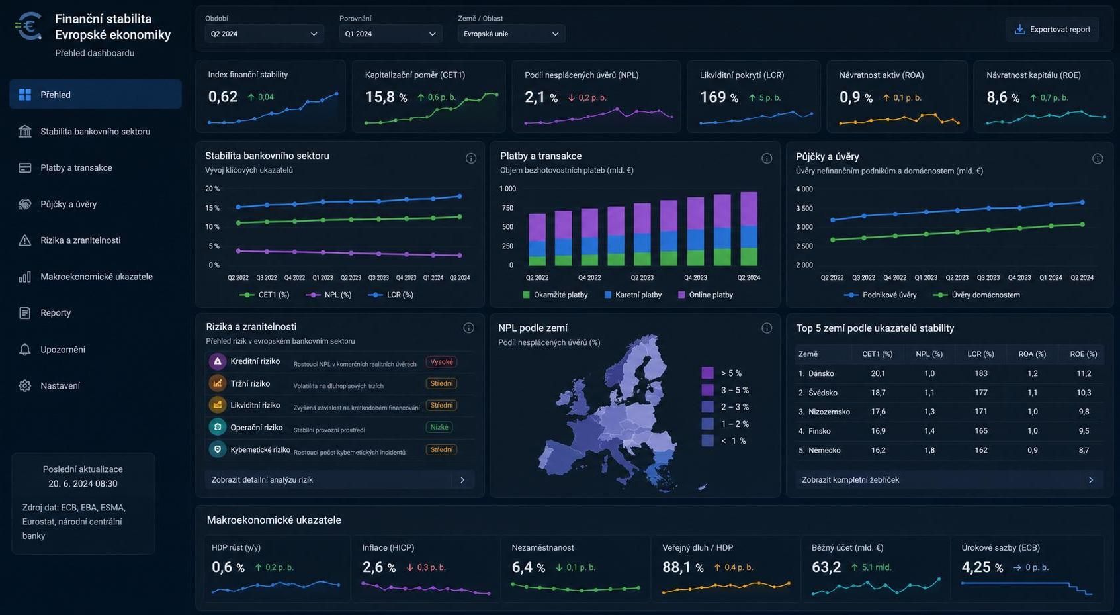Screen dimensions: 1120x615
Task: Toggle CET1 (%) series in chart legend
Action: click(x=264, y=295)
